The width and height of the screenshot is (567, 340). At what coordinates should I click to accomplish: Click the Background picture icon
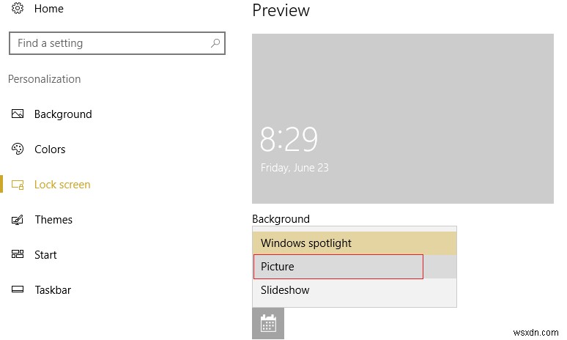[x=18, y=114]
